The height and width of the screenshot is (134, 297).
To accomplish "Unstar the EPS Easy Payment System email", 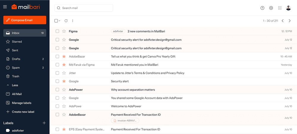I will [64, 130].
